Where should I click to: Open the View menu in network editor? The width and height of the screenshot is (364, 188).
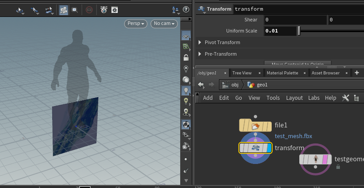point(254,98)
